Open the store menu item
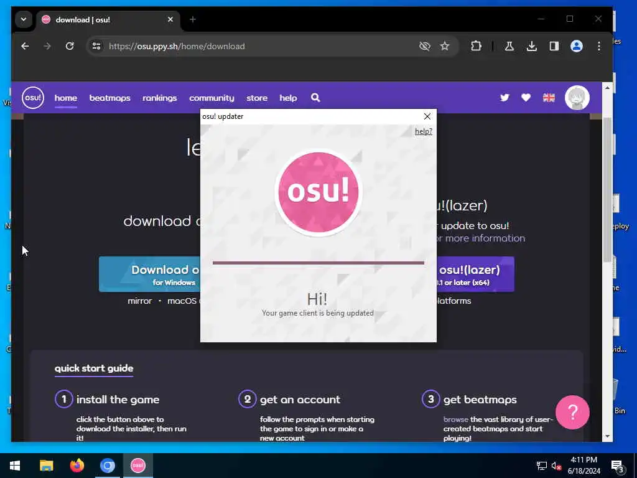Image resolution: width=637 pixels, height=478 pixels. pos(257,98)
